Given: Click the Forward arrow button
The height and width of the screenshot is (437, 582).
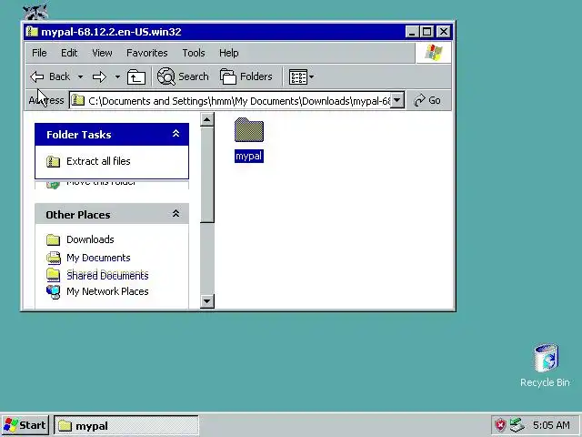Looking at the screenshot, I should [x=99, y=76].
